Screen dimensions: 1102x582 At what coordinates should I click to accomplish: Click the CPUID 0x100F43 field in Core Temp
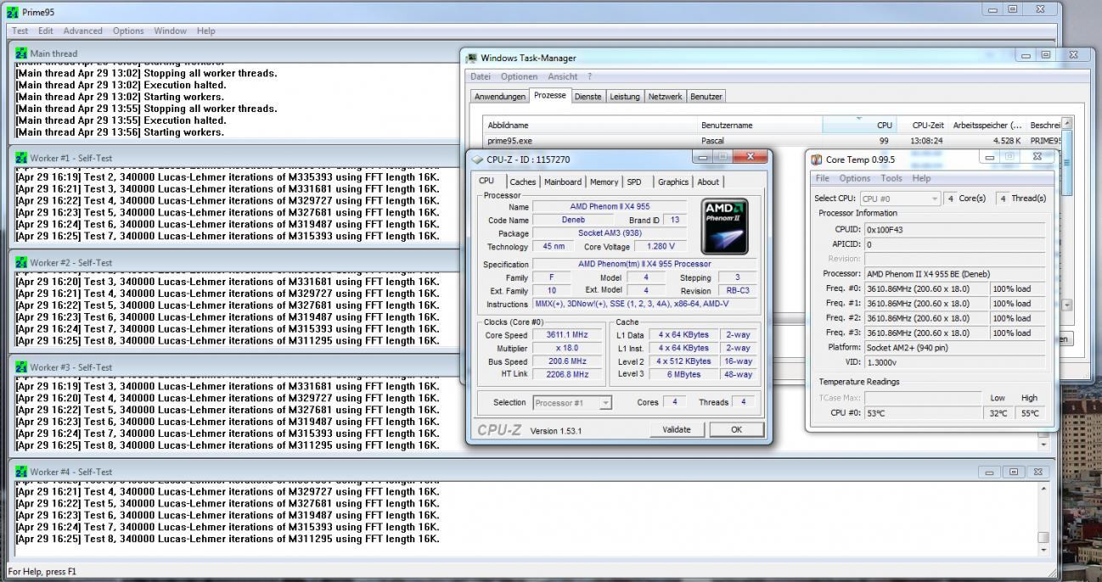point(955,229)
